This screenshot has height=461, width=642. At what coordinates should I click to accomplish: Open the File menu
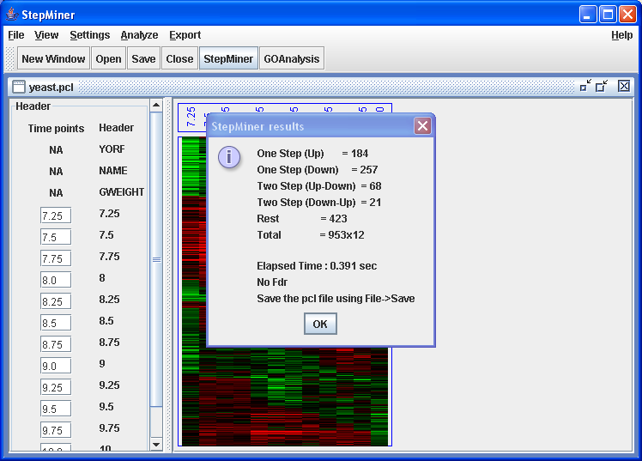[16, 35]
